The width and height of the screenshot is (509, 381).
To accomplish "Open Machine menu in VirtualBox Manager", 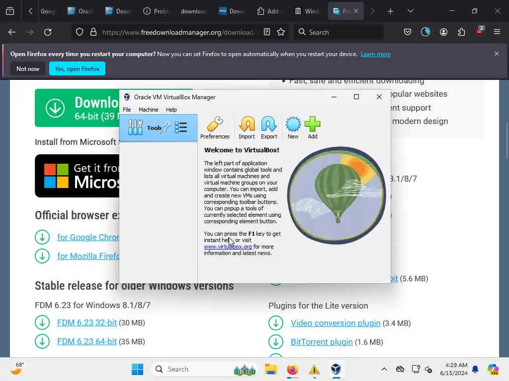I will coord(148,110).
